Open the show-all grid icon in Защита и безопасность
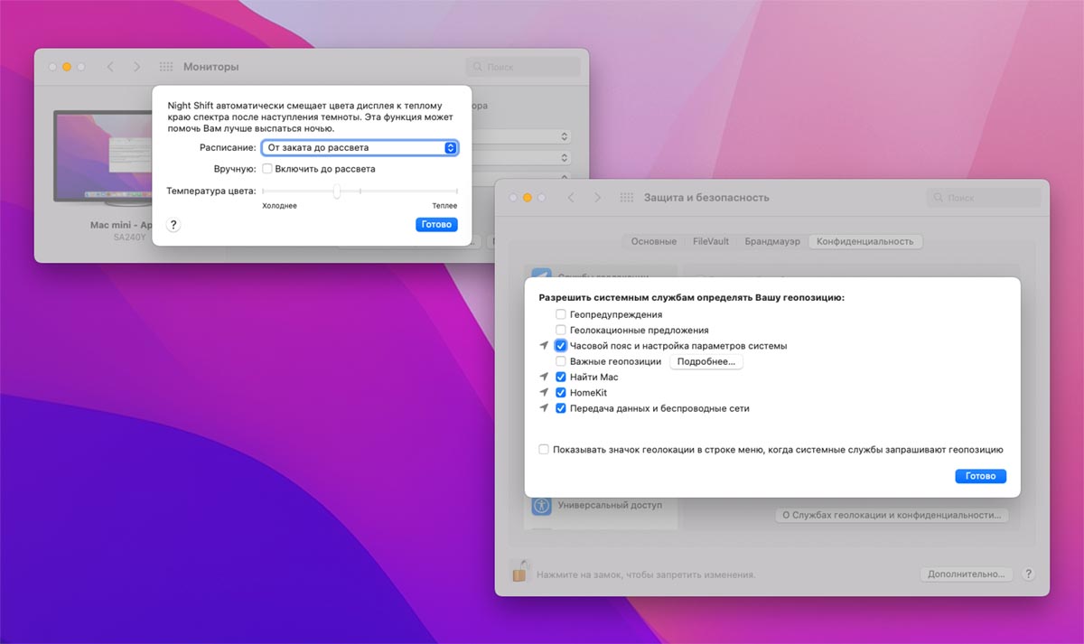The height and width of the screenshot is (644, 1084). click(x=627, y=198)
